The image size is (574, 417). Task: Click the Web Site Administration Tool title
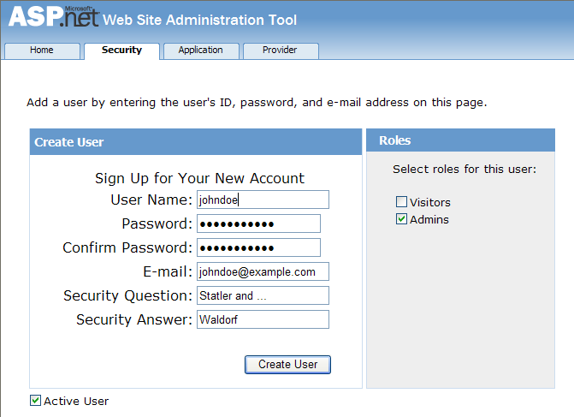(x=200, y=20)
